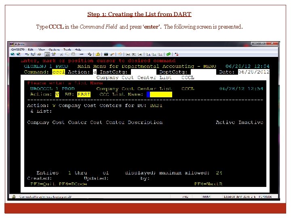Viewport: 291px width, 218px height.
Task: Click the main menu Action field with 'a'
Action: pyautogui.click(x=95, y=72)
